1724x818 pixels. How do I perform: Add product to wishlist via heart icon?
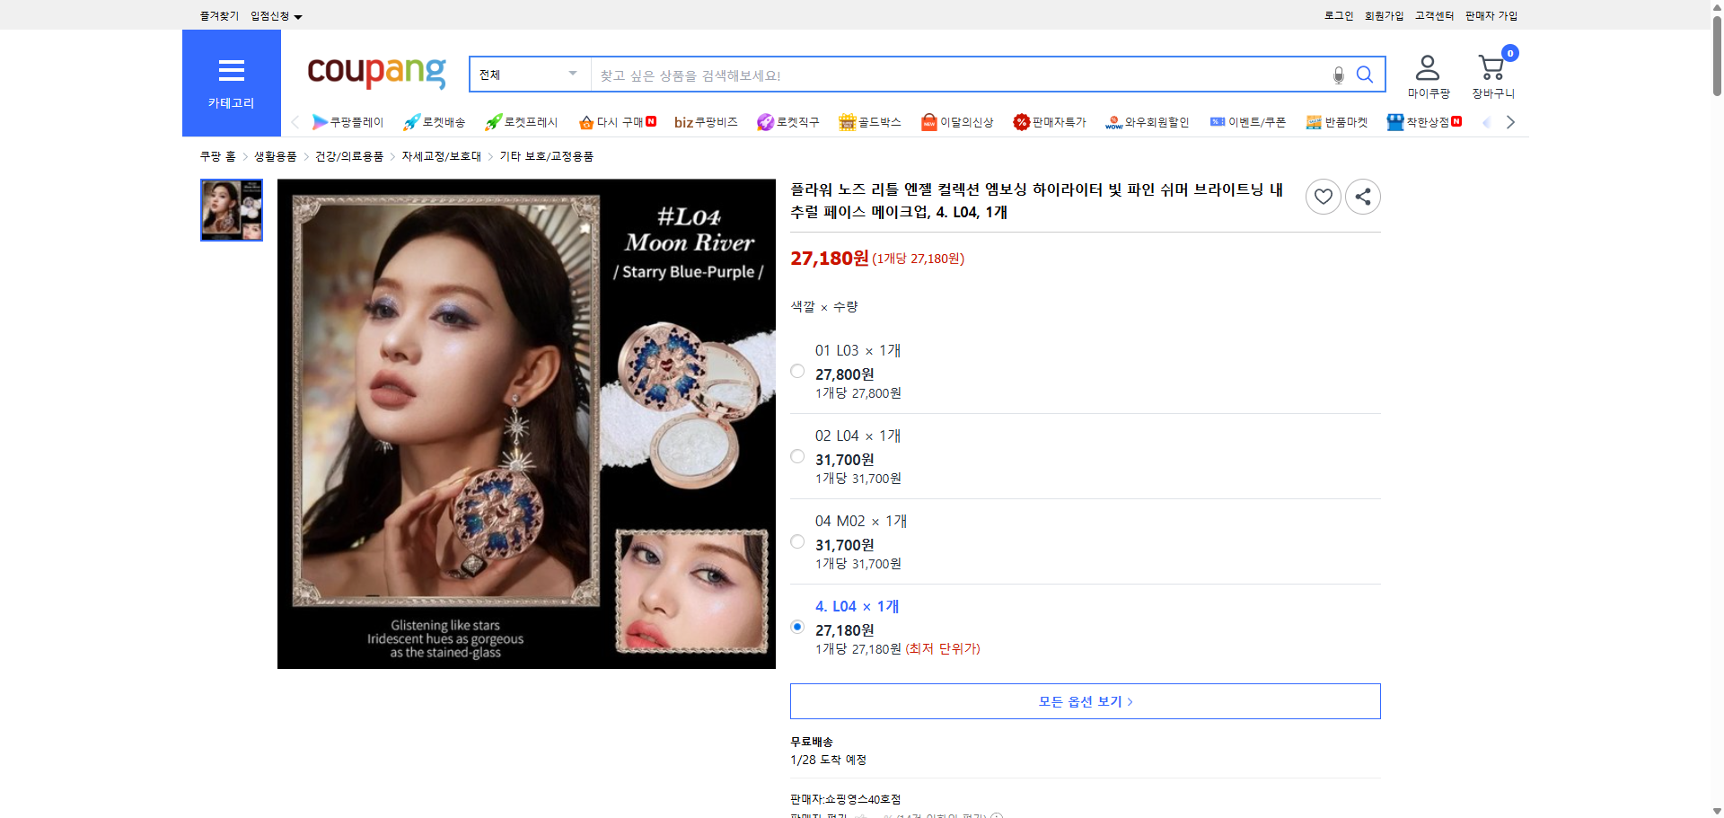click(1323, 196)
